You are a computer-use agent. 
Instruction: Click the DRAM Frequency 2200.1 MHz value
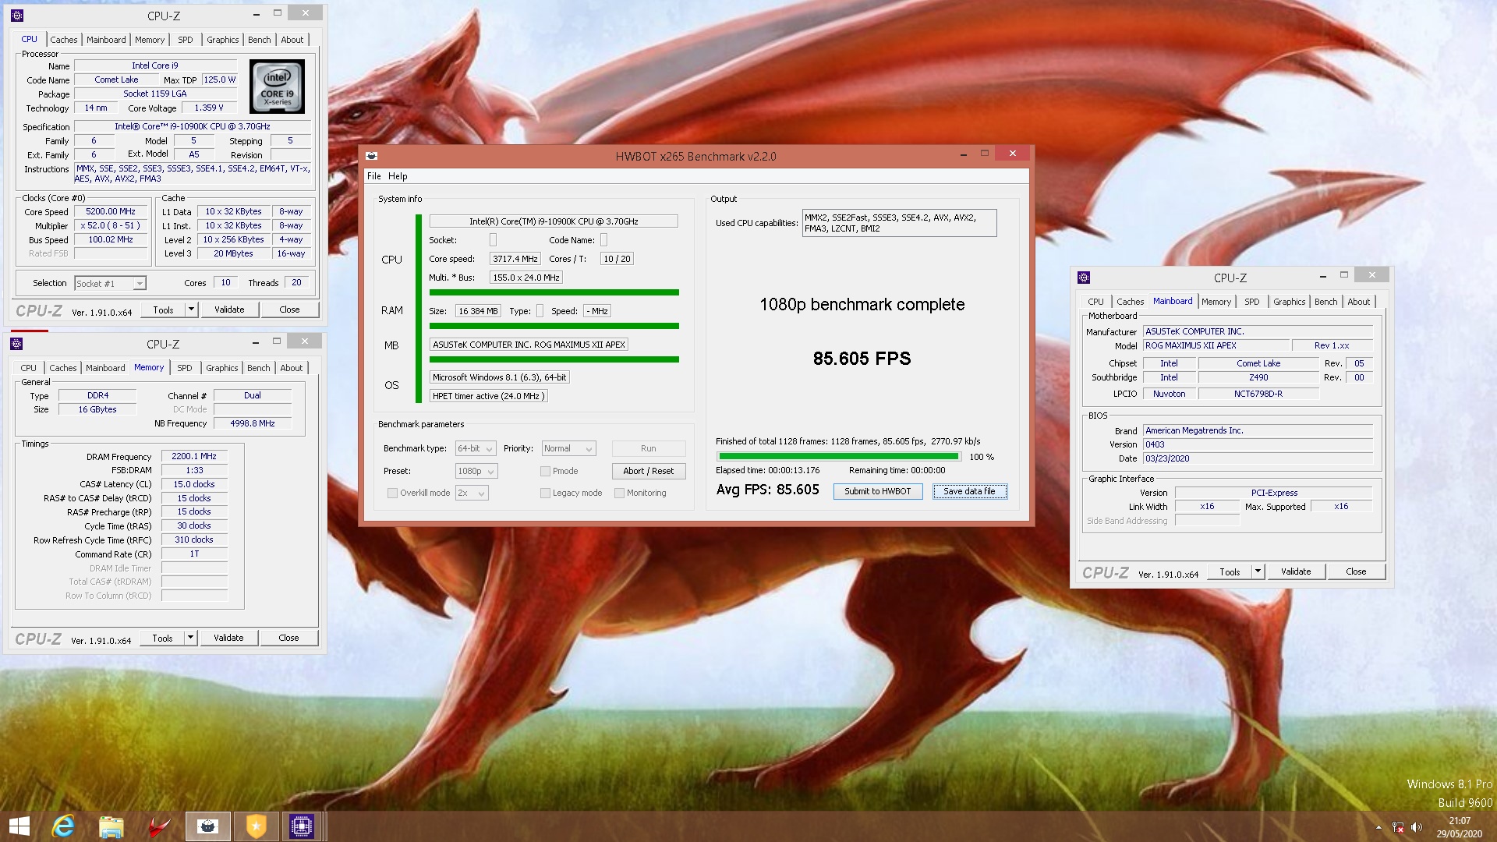(194, 457)
